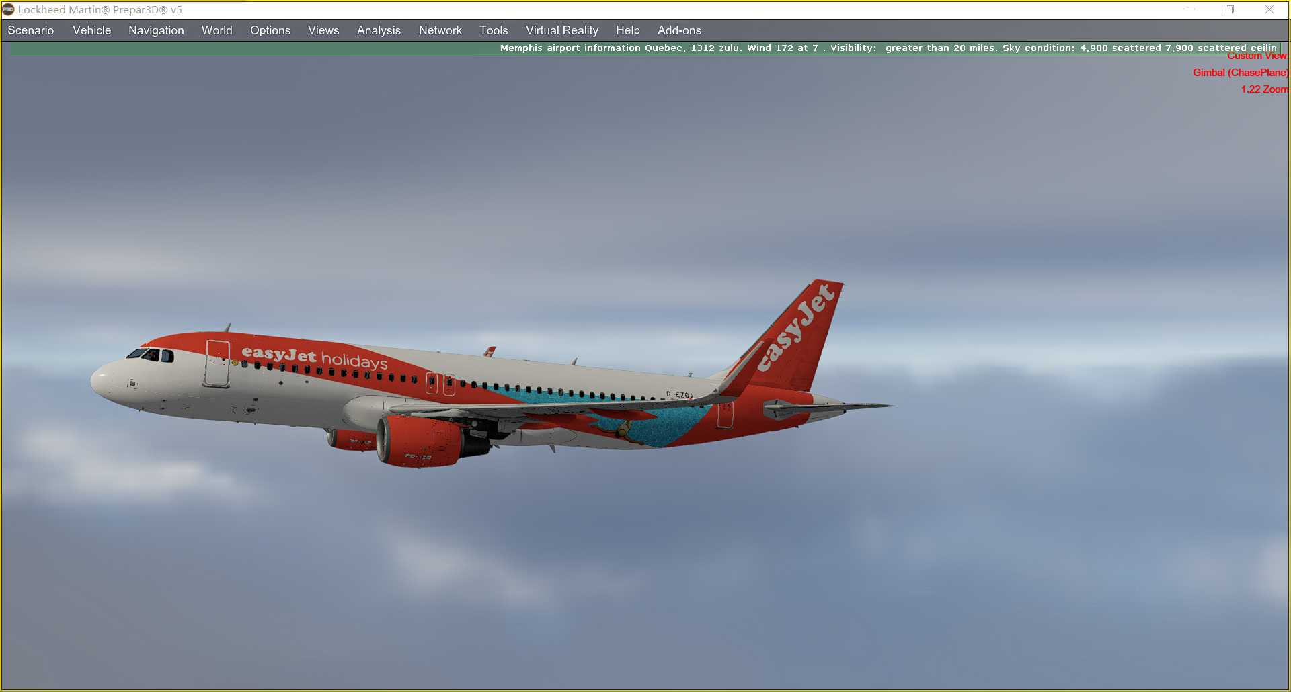The width and height of the screenshot is (1291, 692).
Task: Open the Navigation menu
Action: point(155,30)
